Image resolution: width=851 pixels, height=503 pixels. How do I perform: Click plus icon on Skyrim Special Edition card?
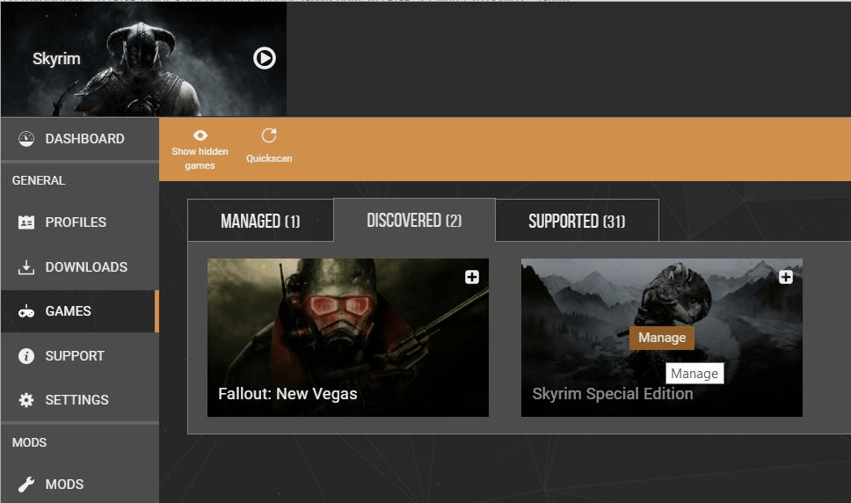click(785, 277)
